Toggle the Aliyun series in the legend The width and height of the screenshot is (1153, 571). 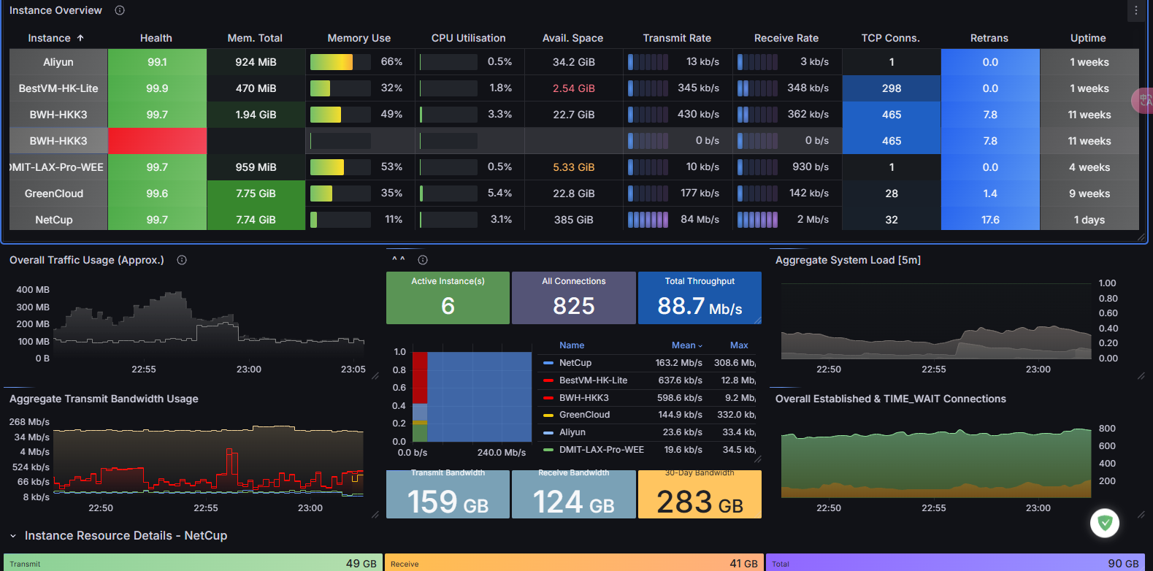click(x=572, y=432)
